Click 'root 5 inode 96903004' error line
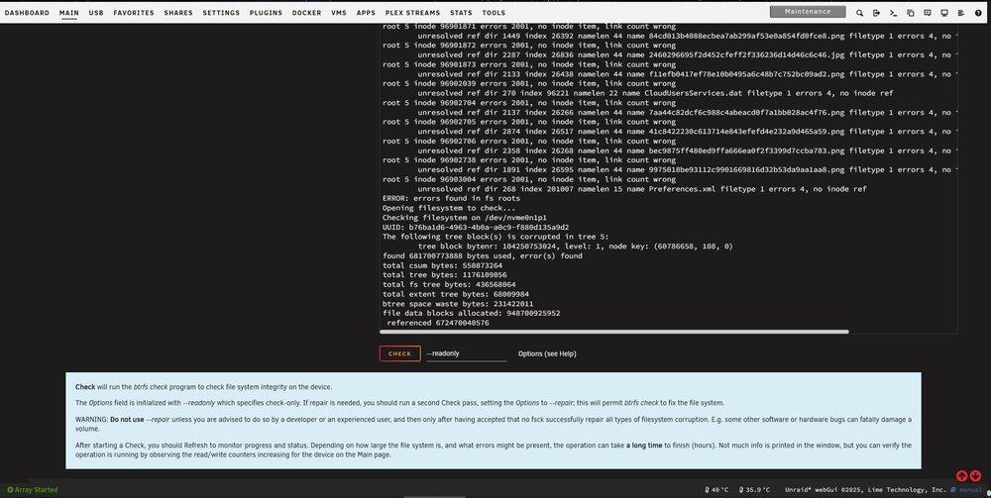Viewport: 991px width, 498px height. 529,179
